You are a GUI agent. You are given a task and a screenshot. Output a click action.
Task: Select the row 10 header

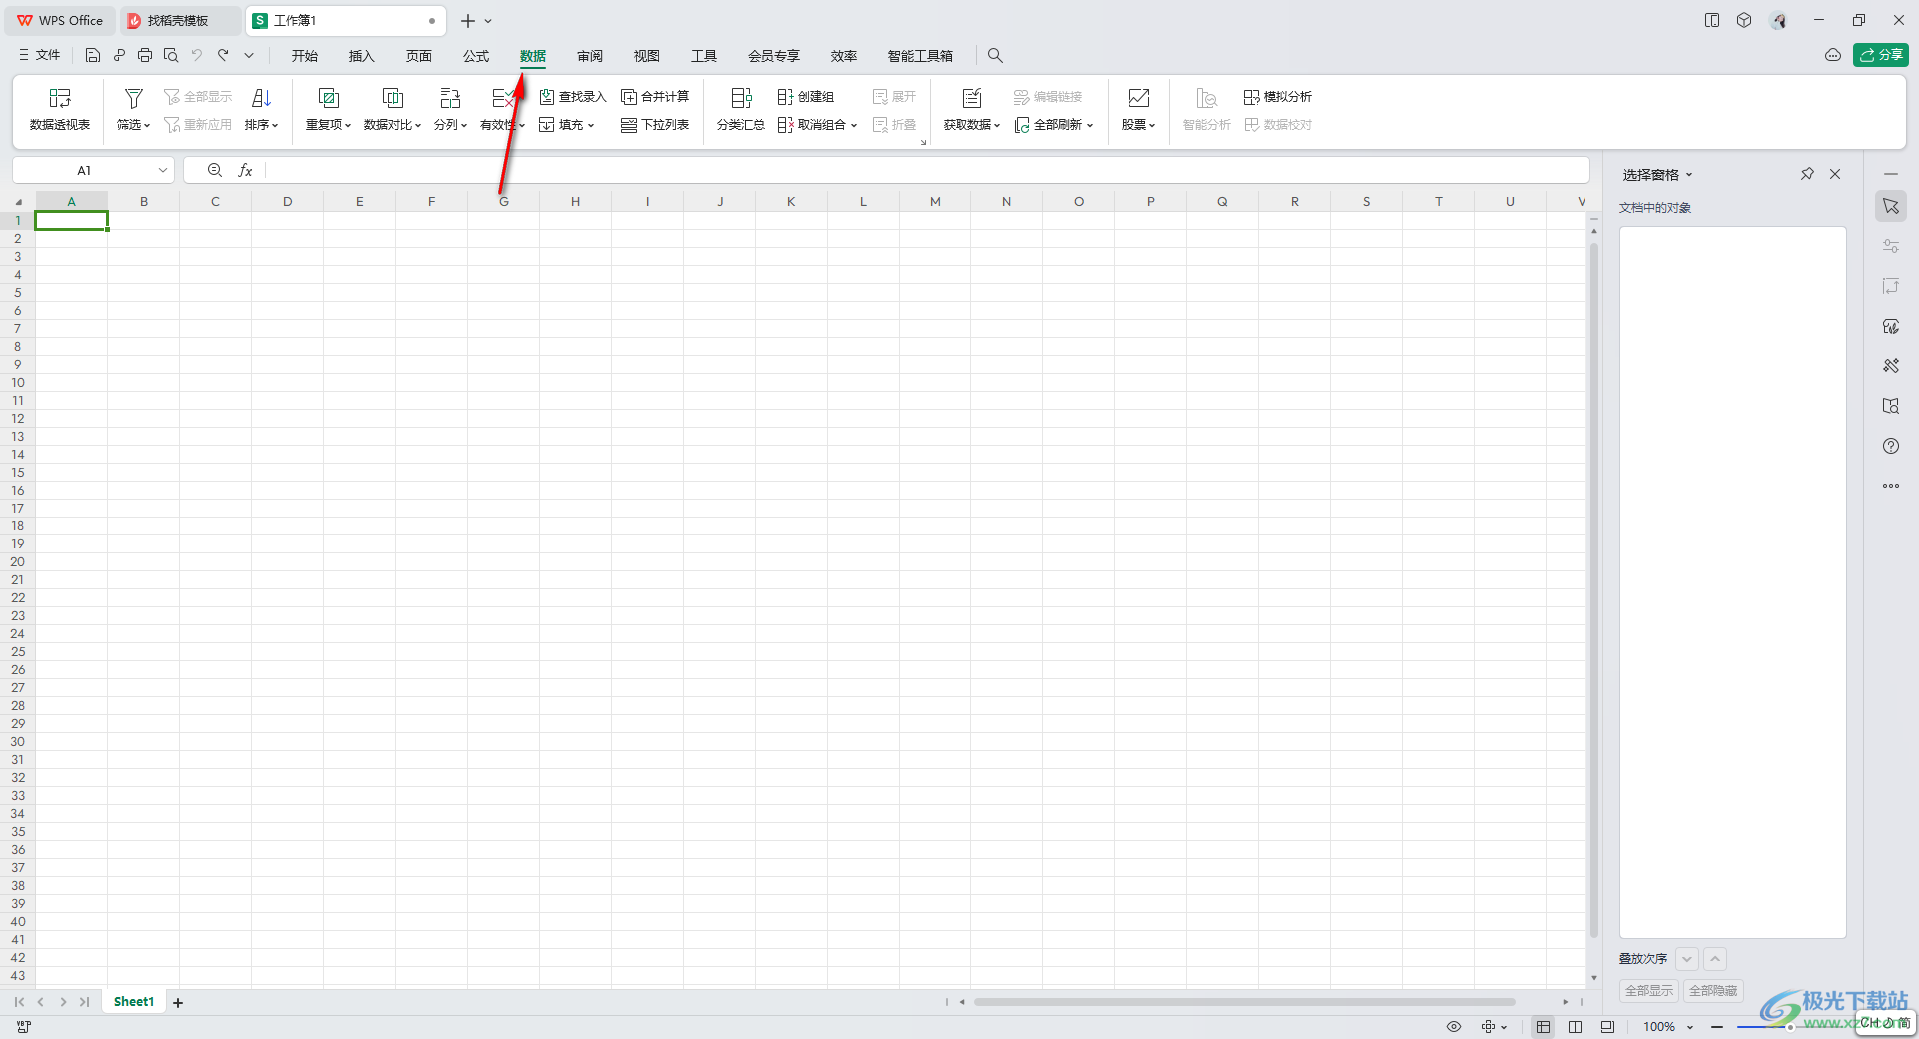[18, 383]
